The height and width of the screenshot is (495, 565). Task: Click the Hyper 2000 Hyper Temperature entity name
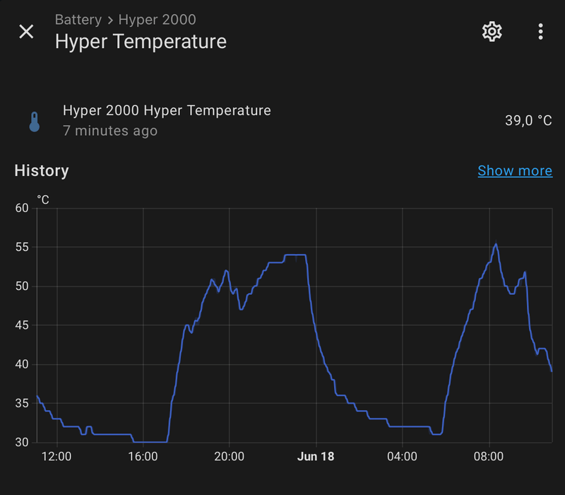167,110
